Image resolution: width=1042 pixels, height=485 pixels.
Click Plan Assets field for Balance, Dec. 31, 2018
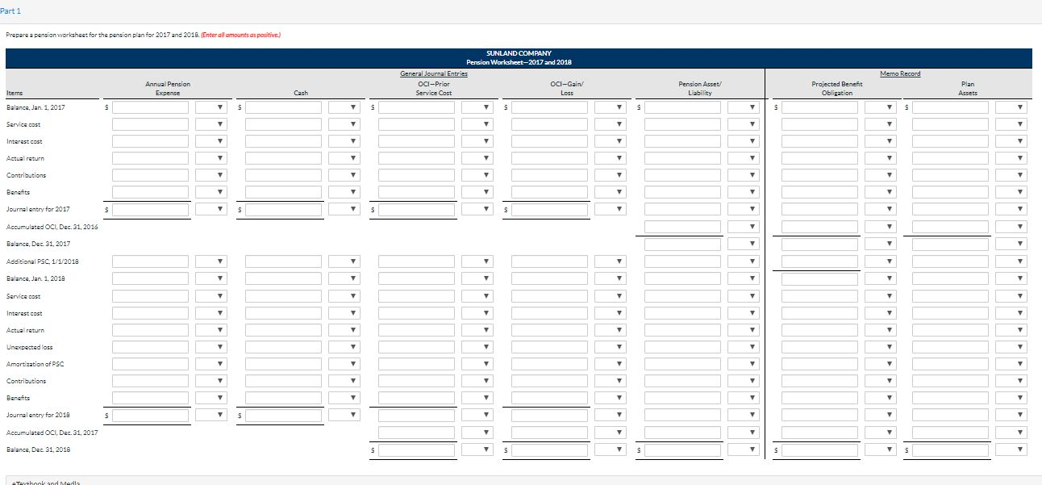pyautogui.click(x=950, y=449)
